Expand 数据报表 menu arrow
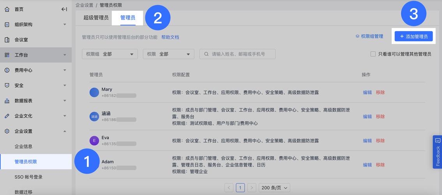The width and height of the screenshot is (442, 195). [65, 101]
